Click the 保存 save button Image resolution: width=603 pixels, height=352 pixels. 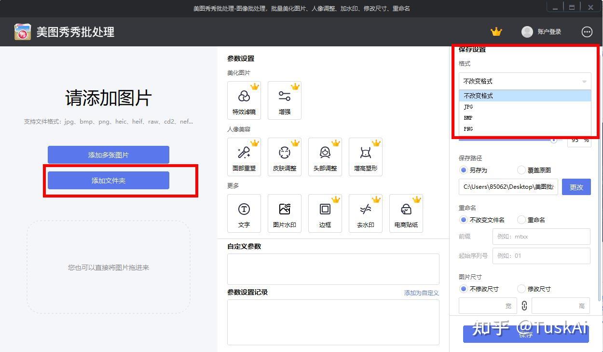point(526,334)
